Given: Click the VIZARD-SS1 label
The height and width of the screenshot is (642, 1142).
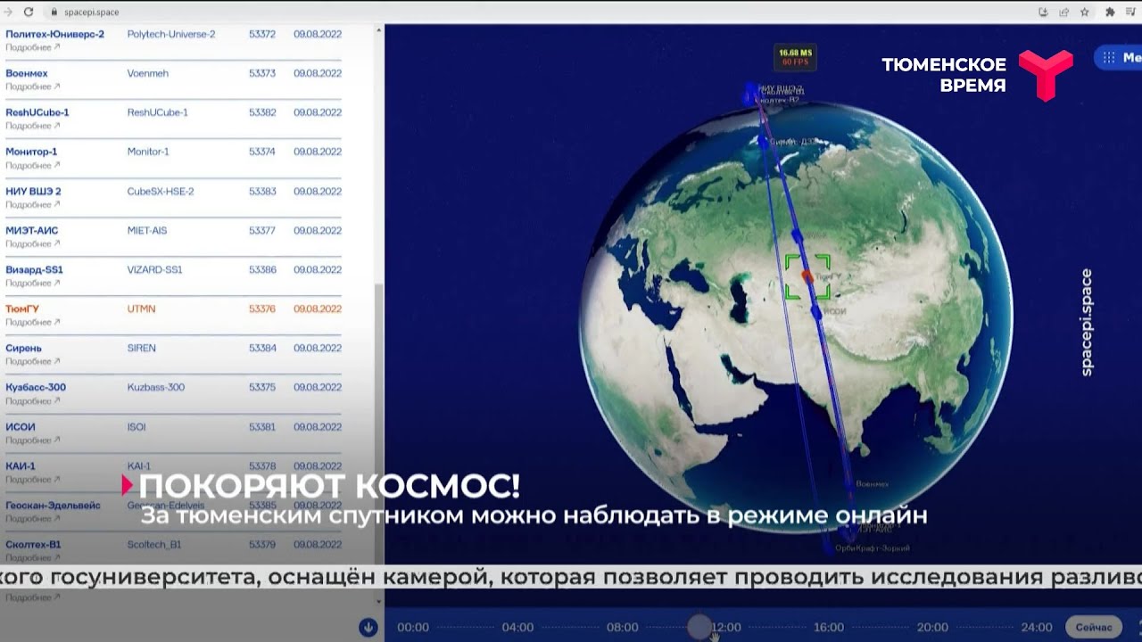Looking at the screenshot, I should pos(154,269).
